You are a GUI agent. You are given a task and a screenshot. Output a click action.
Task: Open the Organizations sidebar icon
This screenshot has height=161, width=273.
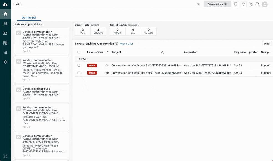coord(5,43)
